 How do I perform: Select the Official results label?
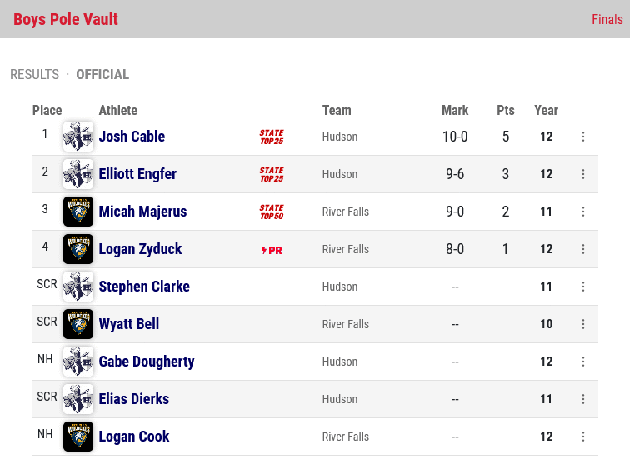coord(102,74)
